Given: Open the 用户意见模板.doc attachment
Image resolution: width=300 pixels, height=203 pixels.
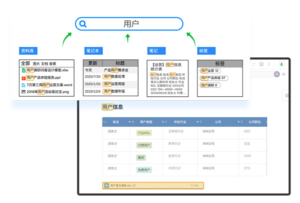Looking at the screenshot, I should coord(120,185).
